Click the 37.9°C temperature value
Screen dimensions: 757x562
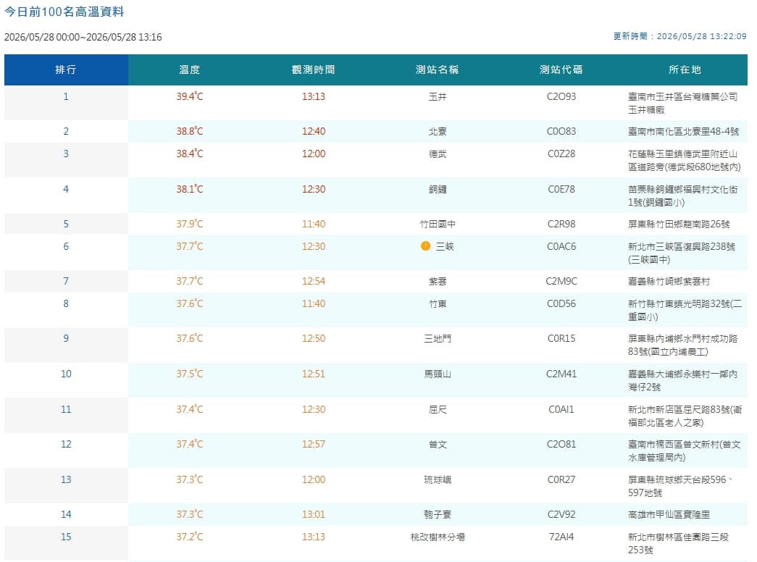click(190, 224)
